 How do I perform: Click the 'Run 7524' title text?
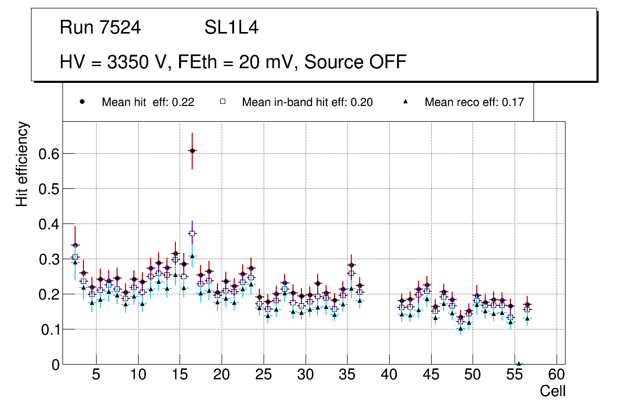tap(100, 28)
